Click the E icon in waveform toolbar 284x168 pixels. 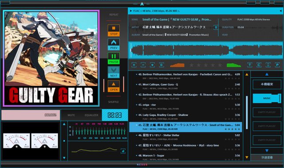tap(162, 65)
